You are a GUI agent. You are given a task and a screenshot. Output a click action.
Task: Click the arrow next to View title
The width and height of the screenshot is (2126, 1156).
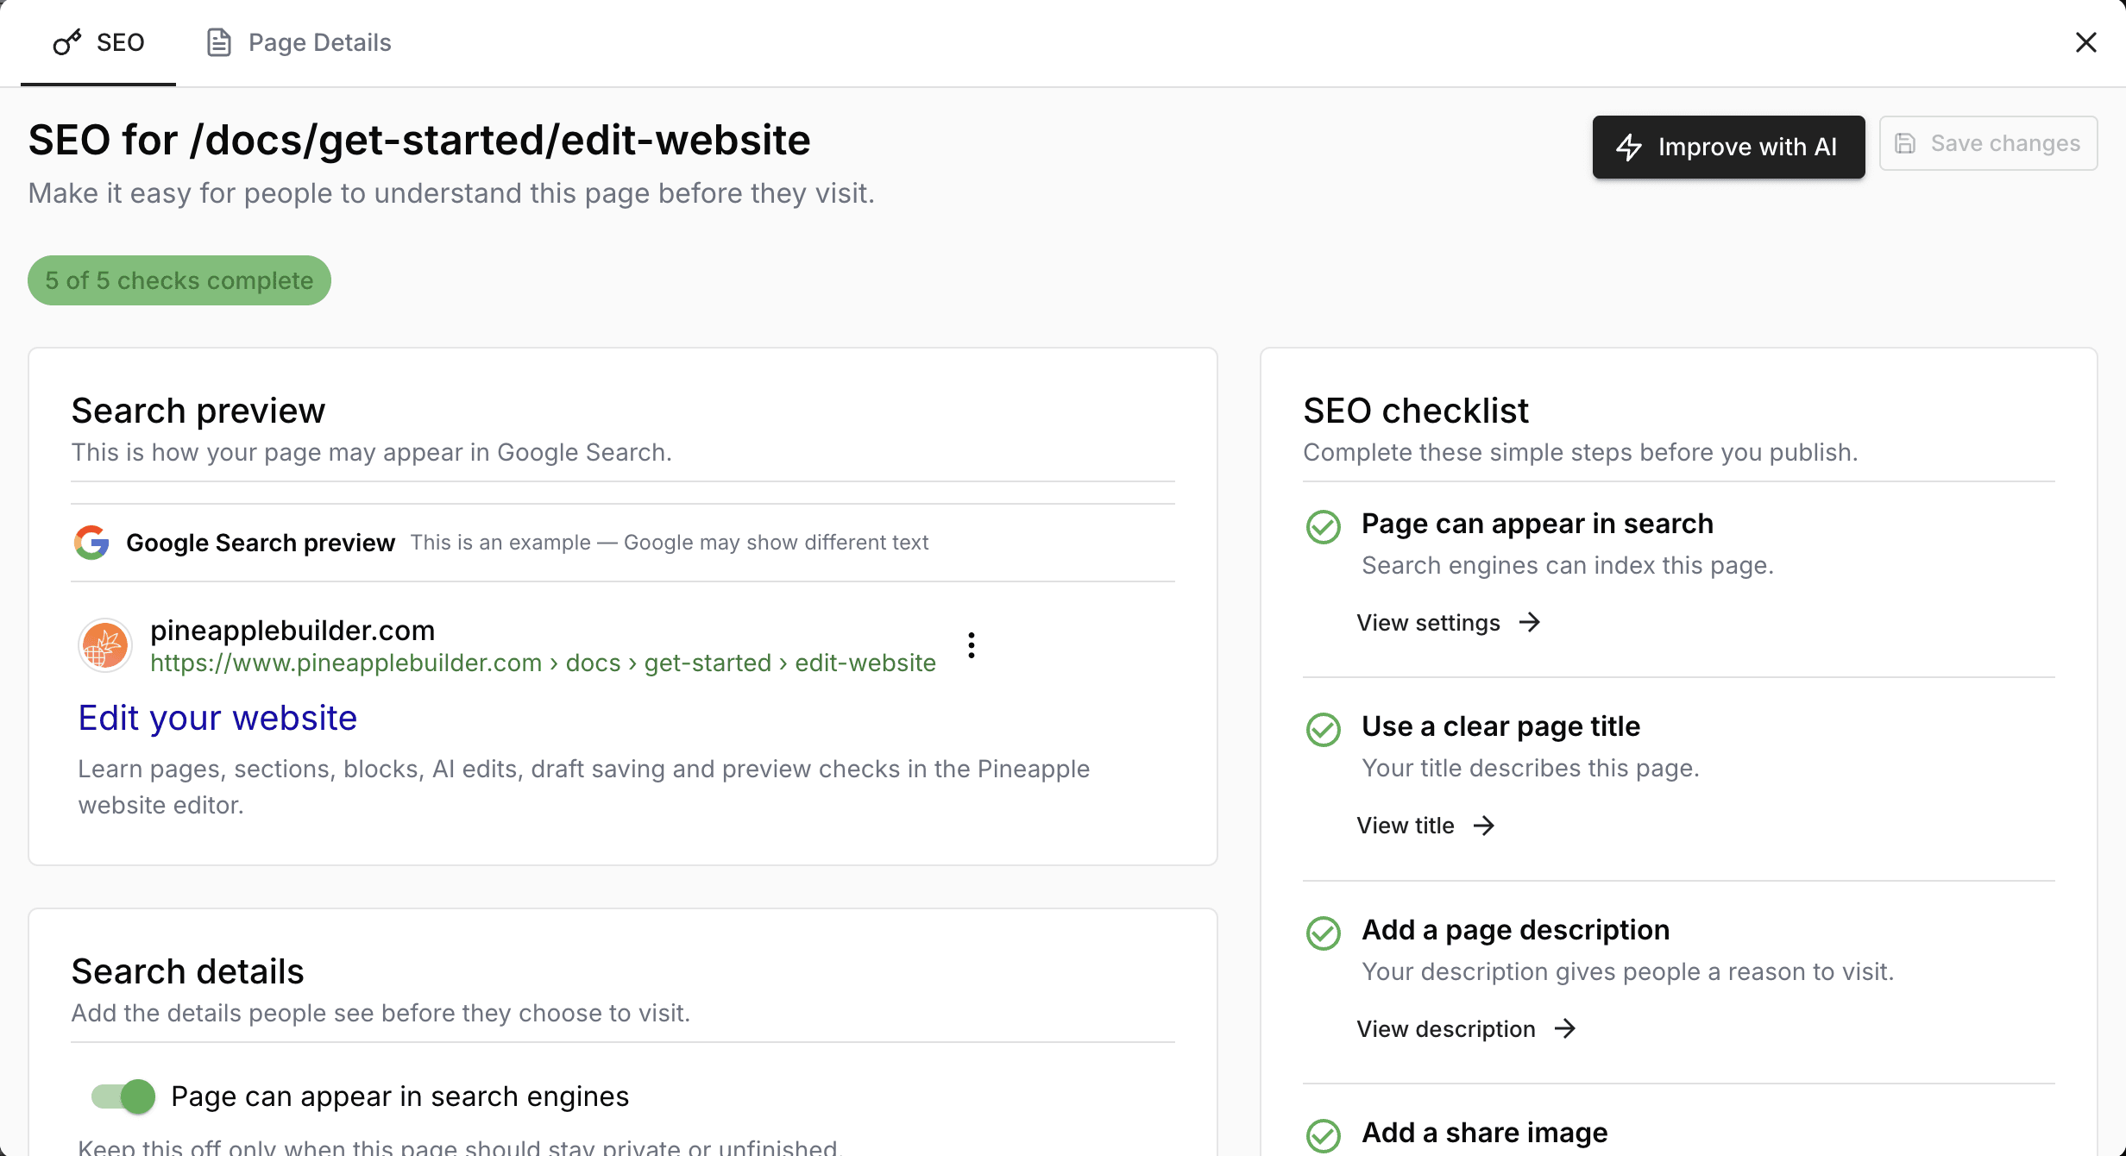pyautogui.click(x=1484, y=826)
